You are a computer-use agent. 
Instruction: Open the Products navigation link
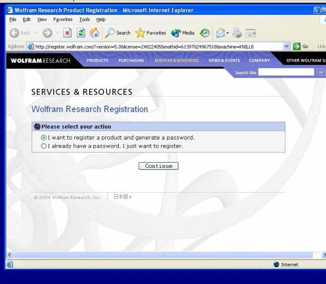[x=98, y=61]
